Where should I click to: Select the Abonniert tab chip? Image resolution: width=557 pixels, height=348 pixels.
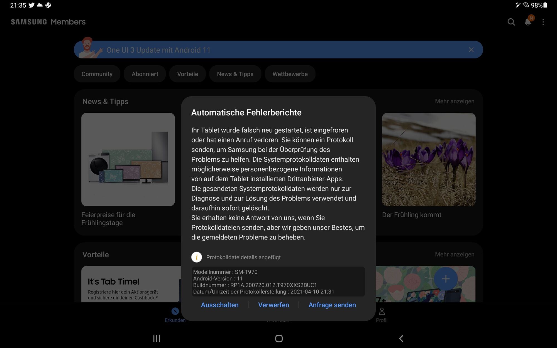click(x=145, y=74)
